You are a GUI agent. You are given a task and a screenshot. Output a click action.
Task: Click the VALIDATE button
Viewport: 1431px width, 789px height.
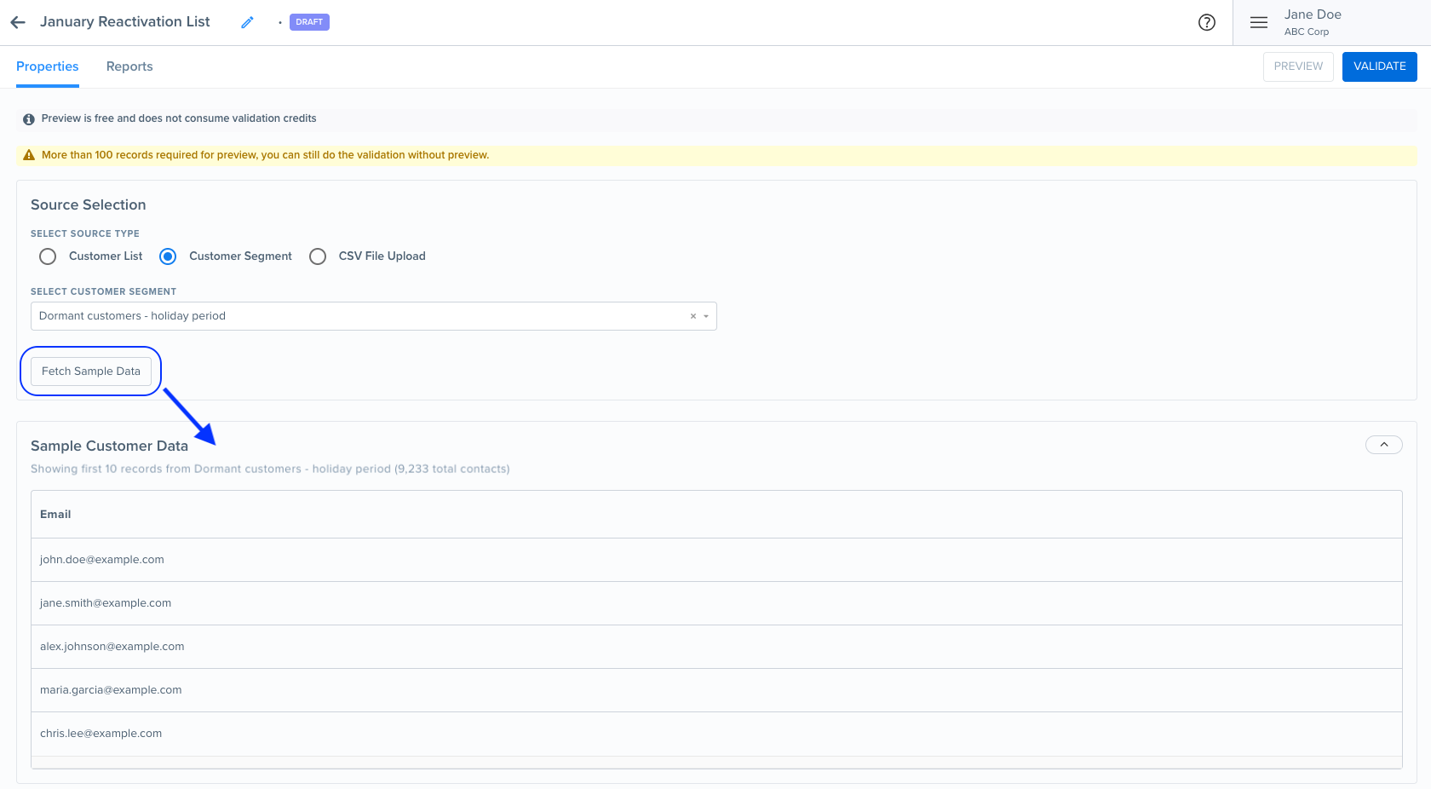tap(1379, 66)
